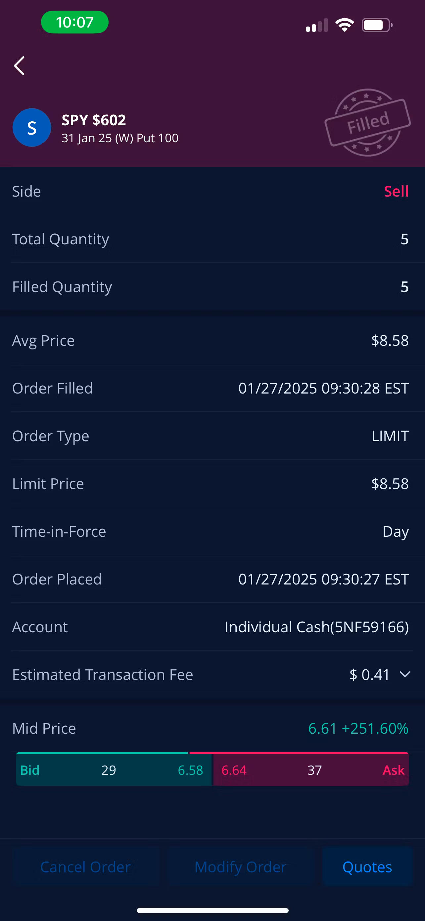The width and height of the screenshot is (425, 921).
Task: Tap the cellular signal bars icon
Action: coord(316,26)
